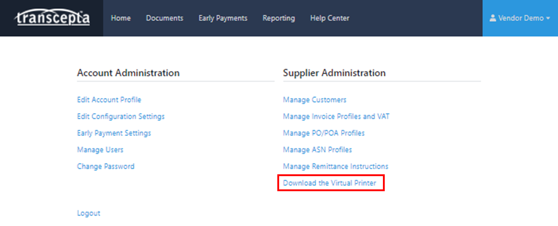Open Manage Remittance Instructions

point(336,166)
